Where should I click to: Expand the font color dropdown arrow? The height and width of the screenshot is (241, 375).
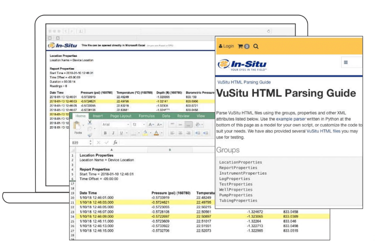(162, 133)
